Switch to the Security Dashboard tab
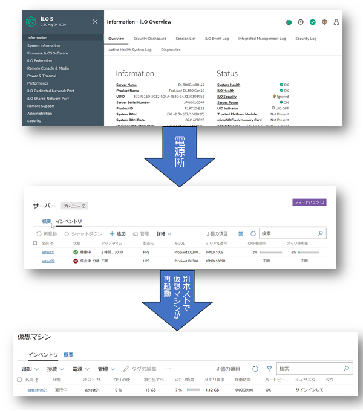The height and width of the screenshot is (411, 363). click(x=150, y=39)
